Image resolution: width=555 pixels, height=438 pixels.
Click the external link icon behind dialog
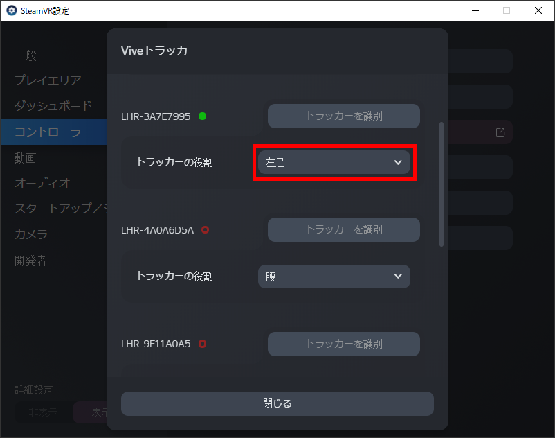point(500,132)
